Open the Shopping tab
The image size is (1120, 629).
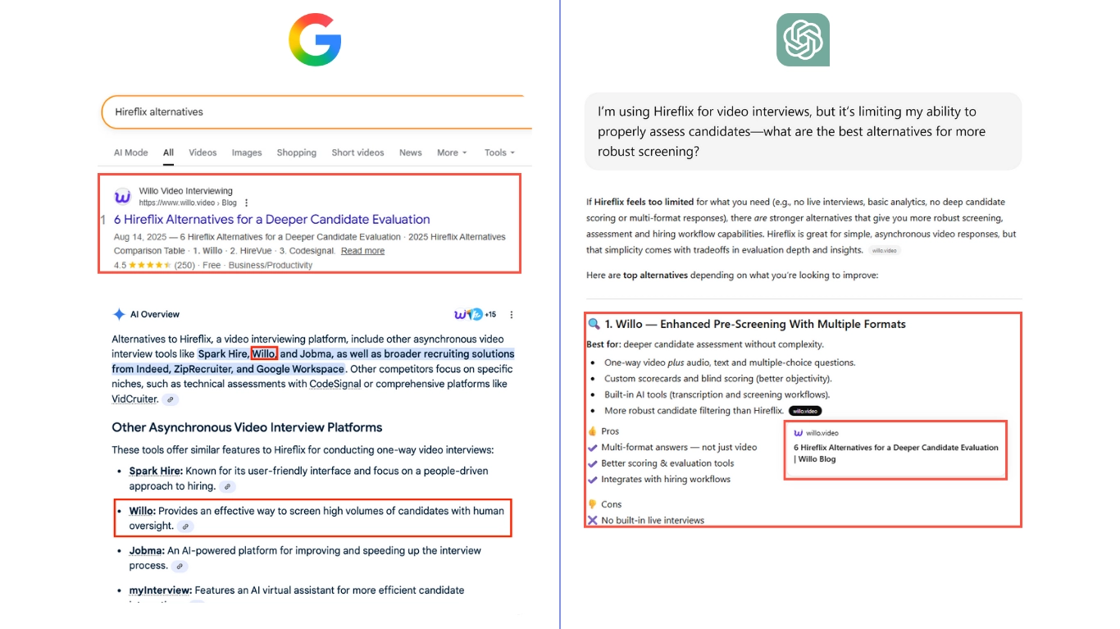click(x=297, y=153)
